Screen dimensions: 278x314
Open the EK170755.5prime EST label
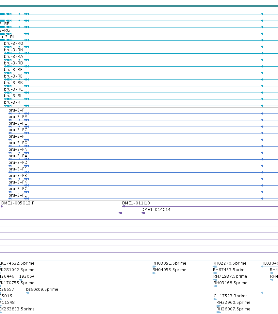[17, 283]
